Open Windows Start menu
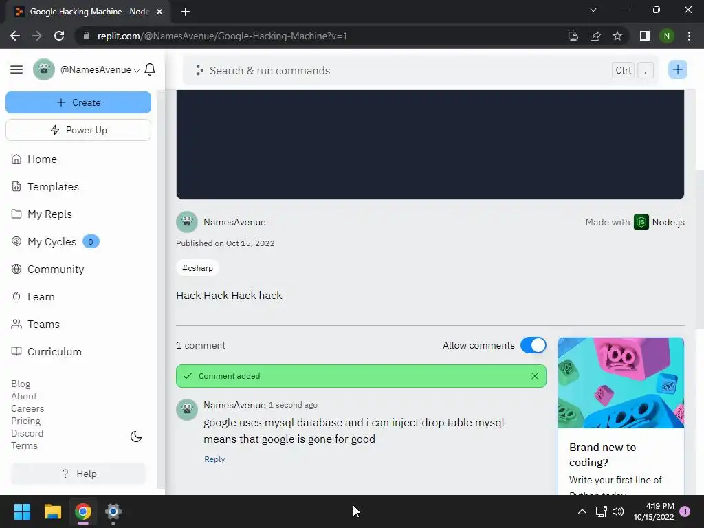Image resolution: width=704 pixels, height=528 pixels. [x=22, y=511]
